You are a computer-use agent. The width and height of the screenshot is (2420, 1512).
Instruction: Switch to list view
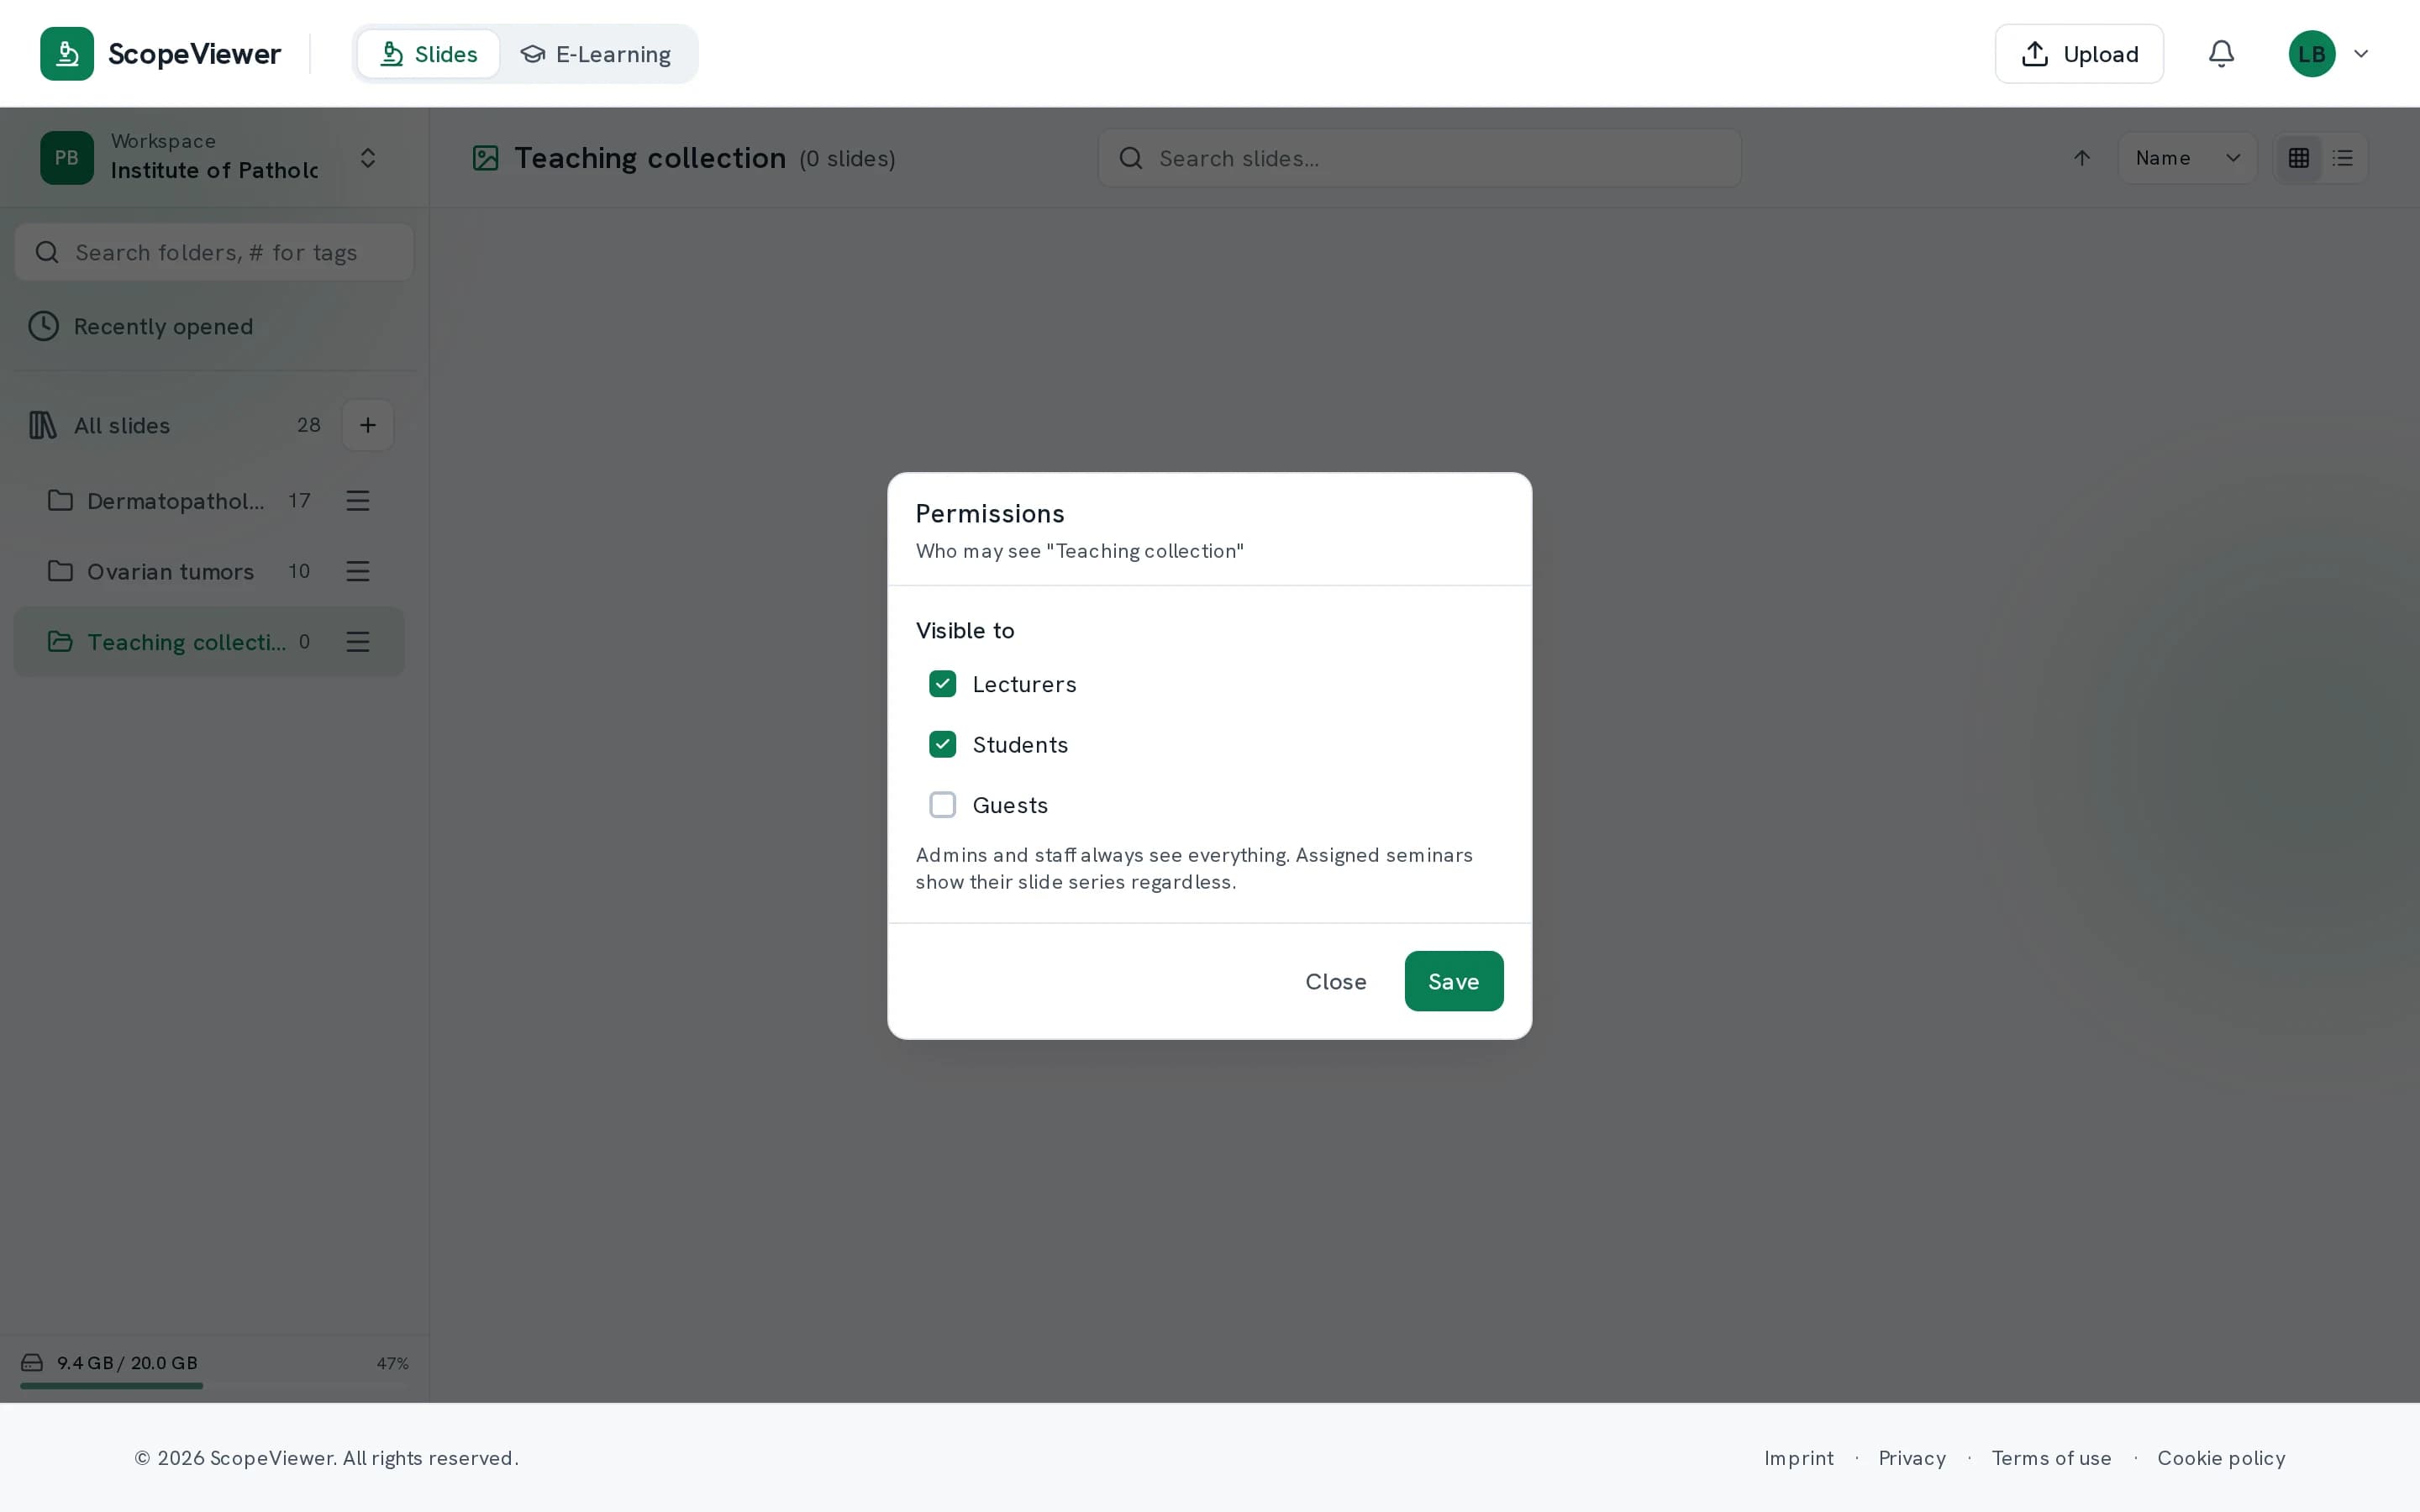tap(2343, 158)
